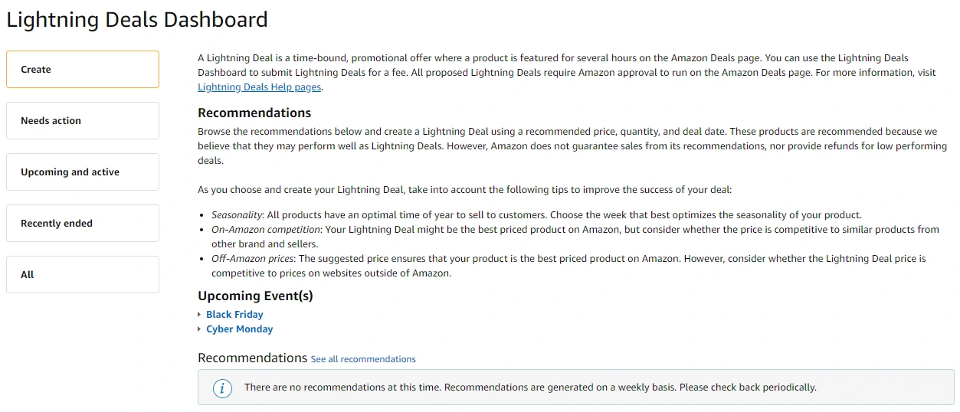Image resolution: width=960 pixels, height=412 pixels.
Task: Click the bold Recommendations section heading
Action: pos(254,113)
